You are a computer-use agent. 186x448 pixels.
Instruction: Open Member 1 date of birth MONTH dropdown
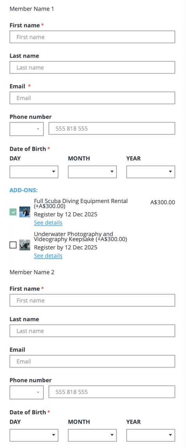pyautogui.click(x=93, y=172)
